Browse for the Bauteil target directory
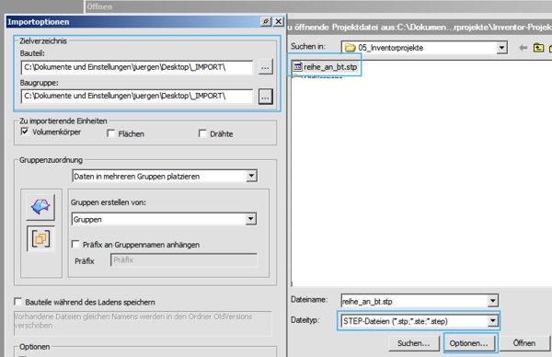Image resolution: width=552 pixels, height=357 pixels. coord(266,67)
